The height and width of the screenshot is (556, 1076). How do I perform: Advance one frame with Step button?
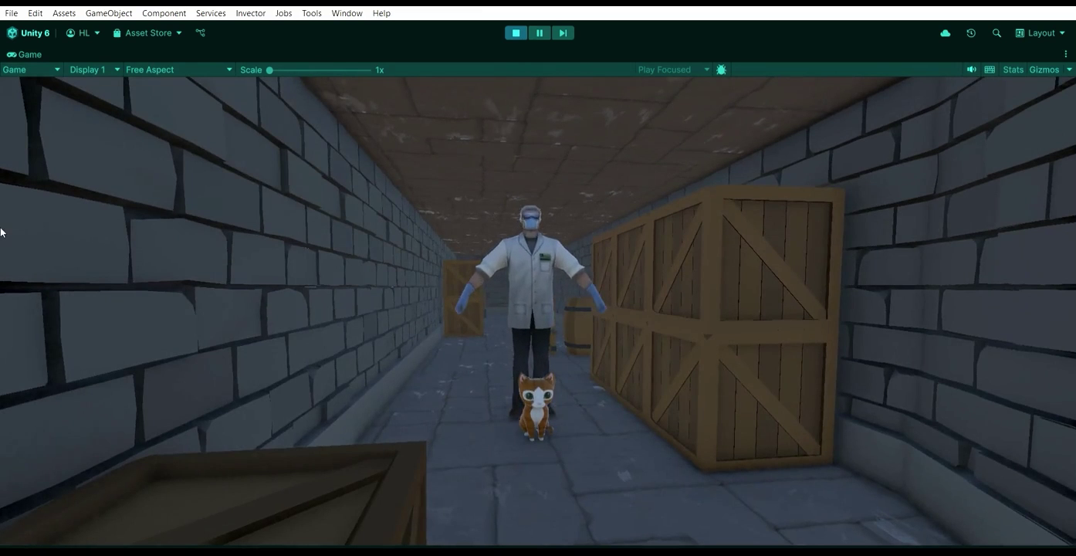click(x=563, y=33)
